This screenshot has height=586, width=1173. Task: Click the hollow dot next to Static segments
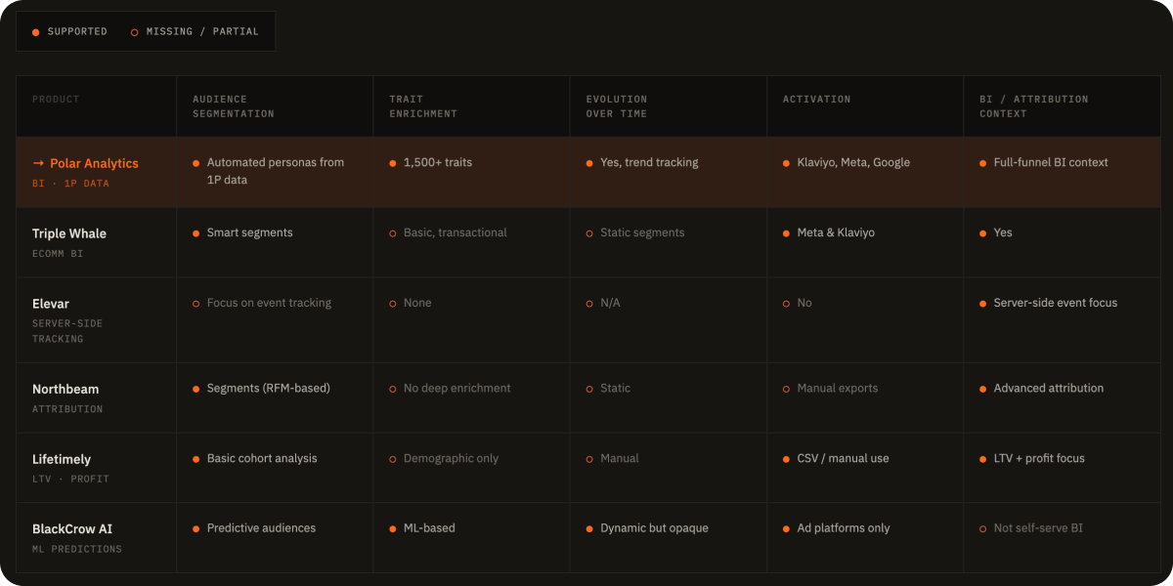(x=589, y=233)
